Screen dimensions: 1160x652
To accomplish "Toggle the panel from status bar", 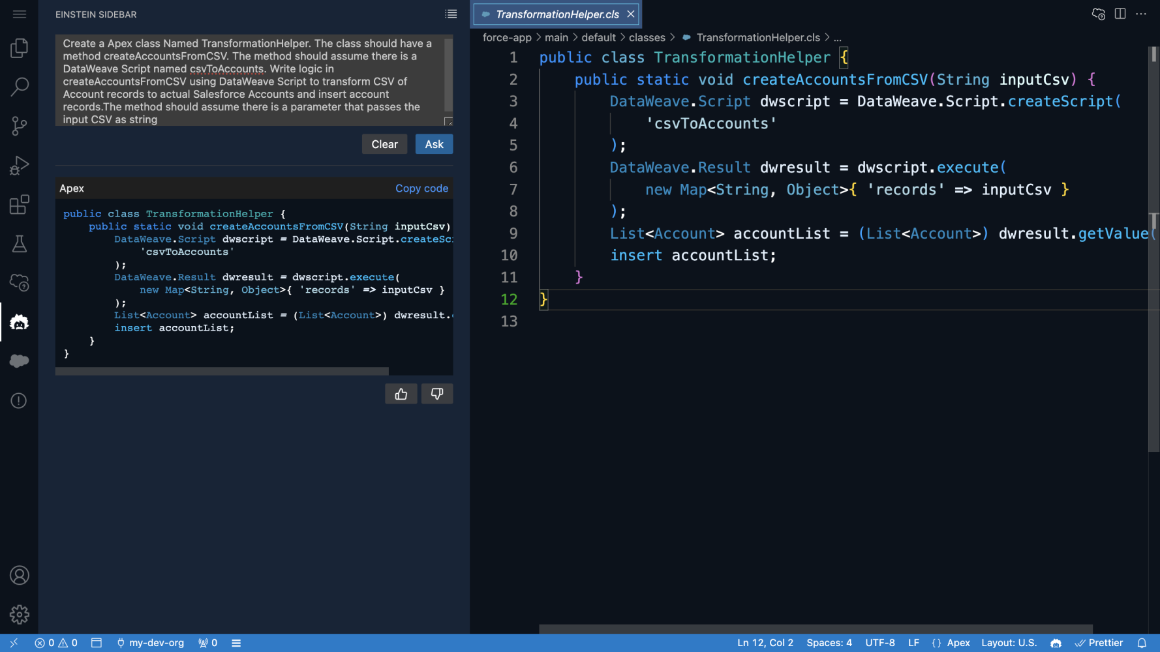I will coord(97,643).
